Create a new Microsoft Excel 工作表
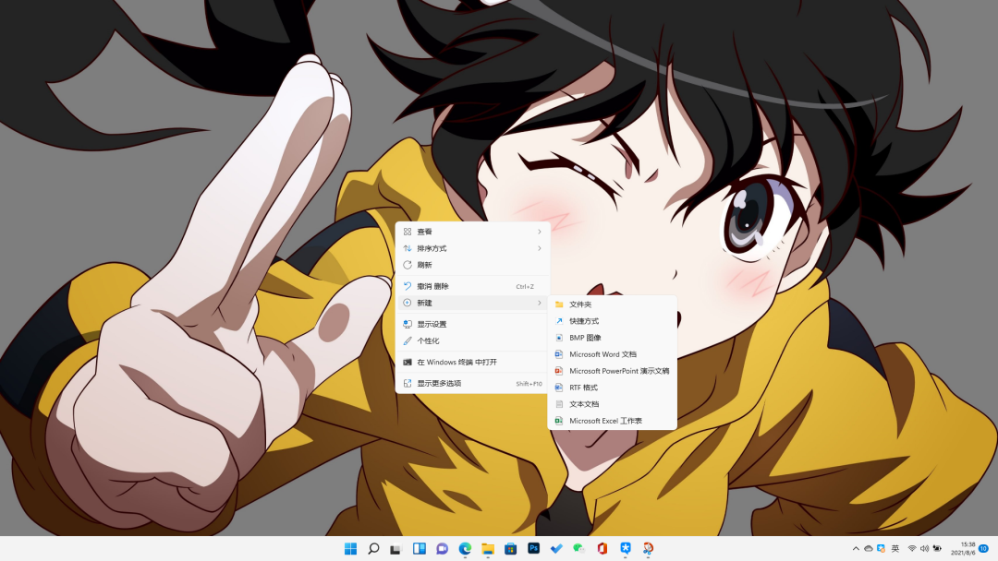The height and width of the screenshot is (561, 998). click(x=605, y=421)
